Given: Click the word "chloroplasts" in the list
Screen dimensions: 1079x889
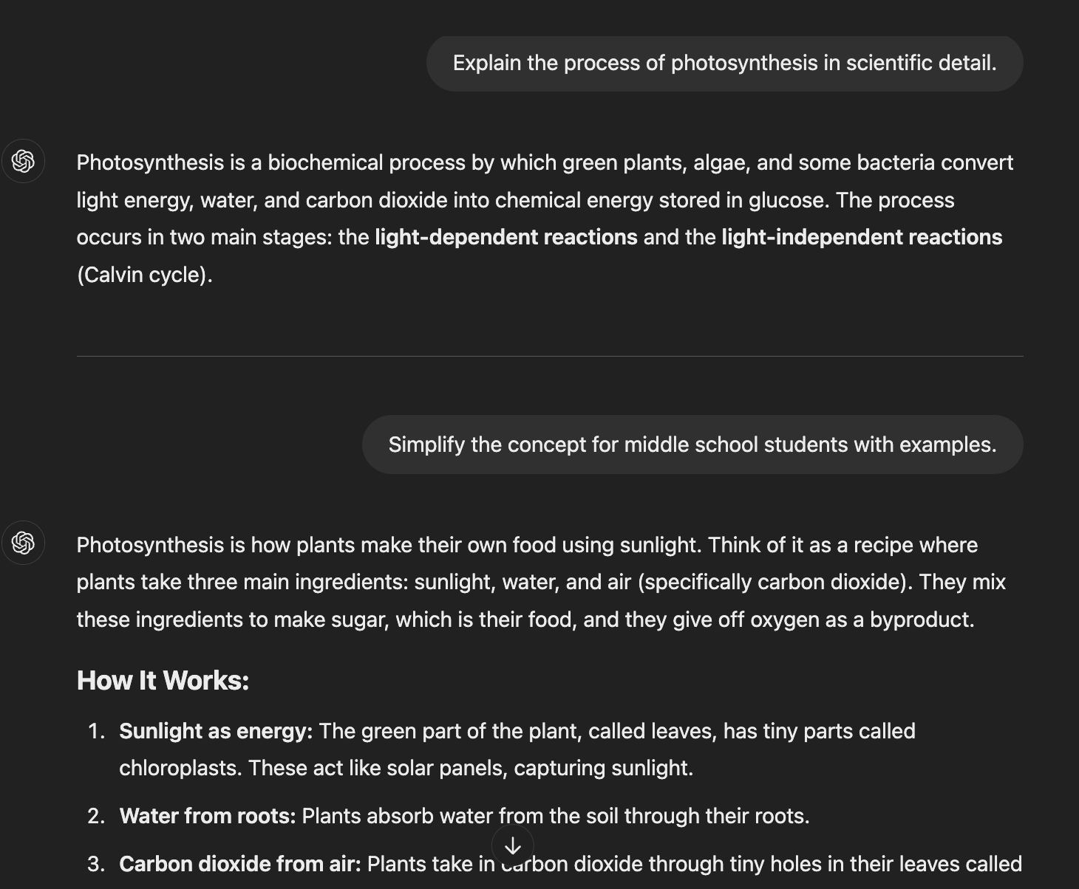Looking at the screenshot, I should (180, 768).
